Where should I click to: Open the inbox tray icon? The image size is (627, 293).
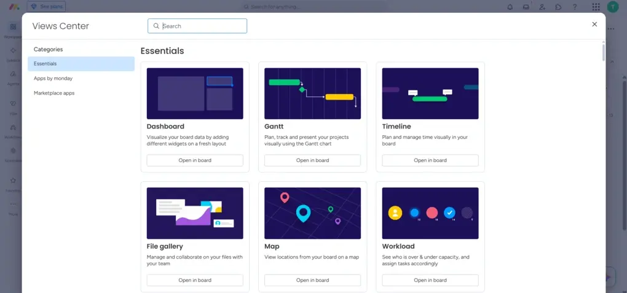click(526, 7)
